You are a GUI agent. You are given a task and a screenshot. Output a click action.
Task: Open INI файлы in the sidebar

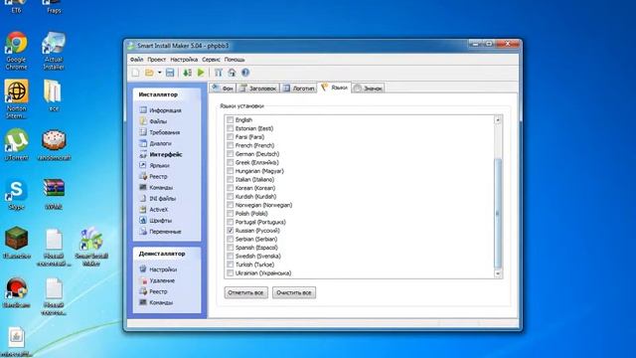158,199
